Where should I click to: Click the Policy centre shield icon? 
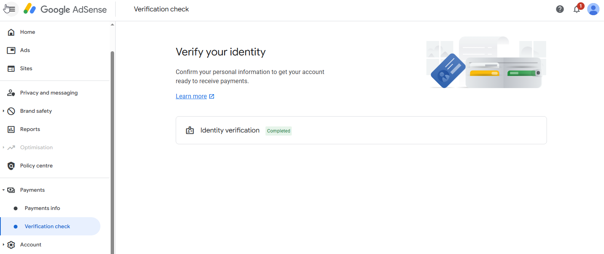click(11, 166)
